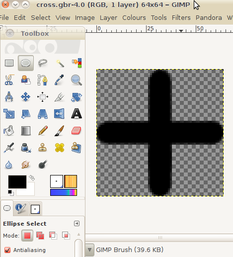The image size is (233, 257).
Task: Select the Paintbrush tool
Action: click(59, 131)
